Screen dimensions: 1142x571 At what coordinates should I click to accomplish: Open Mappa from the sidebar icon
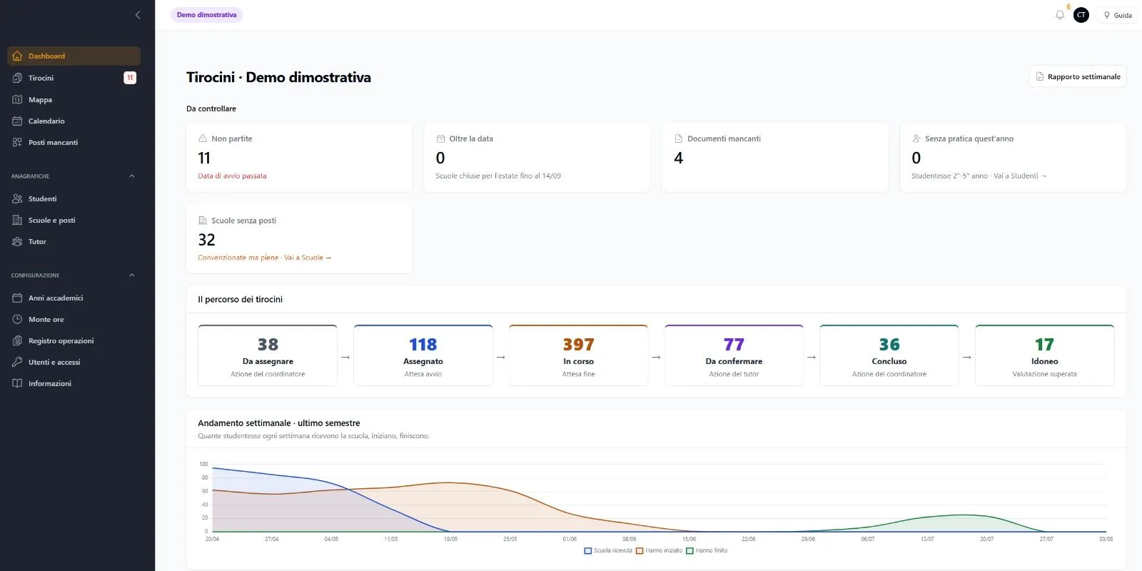tap(17, 100)
